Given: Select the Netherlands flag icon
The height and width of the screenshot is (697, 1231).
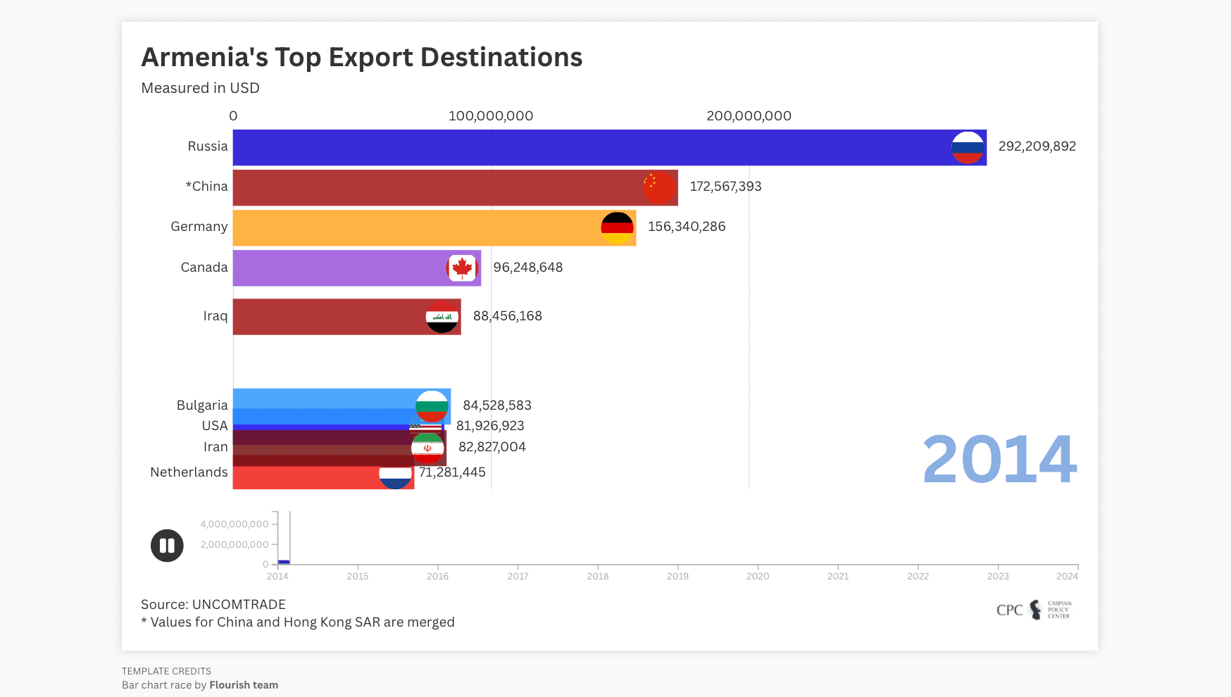Looking at the screenshot, I should [x=394, y=472].
